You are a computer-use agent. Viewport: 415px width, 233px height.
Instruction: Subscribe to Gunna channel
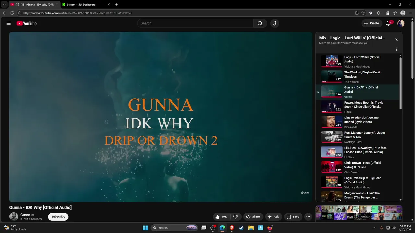[58, 217]
